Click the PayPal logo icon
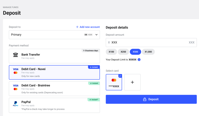Screen dimensions: 199x116 15,103
